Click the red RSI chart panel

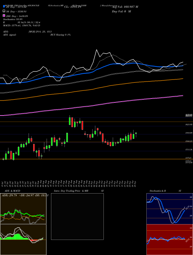tap(169, 240)
